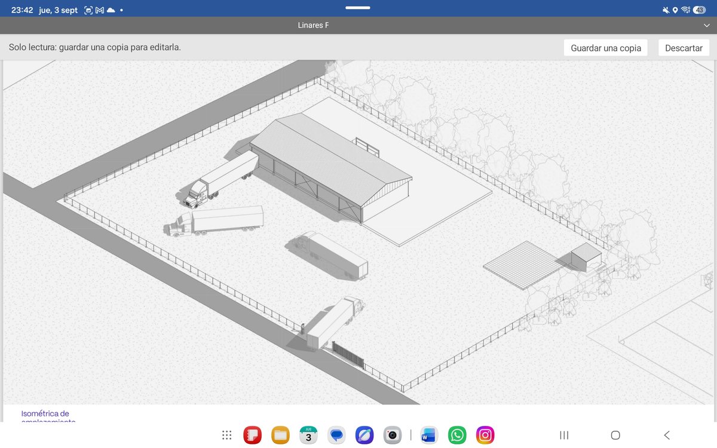Click the Descartar button
The image size is (717, 448).
tap(684, 48)
